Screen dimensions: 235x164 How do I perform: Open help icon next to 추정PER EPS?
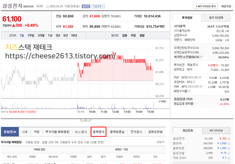[194, 82]
